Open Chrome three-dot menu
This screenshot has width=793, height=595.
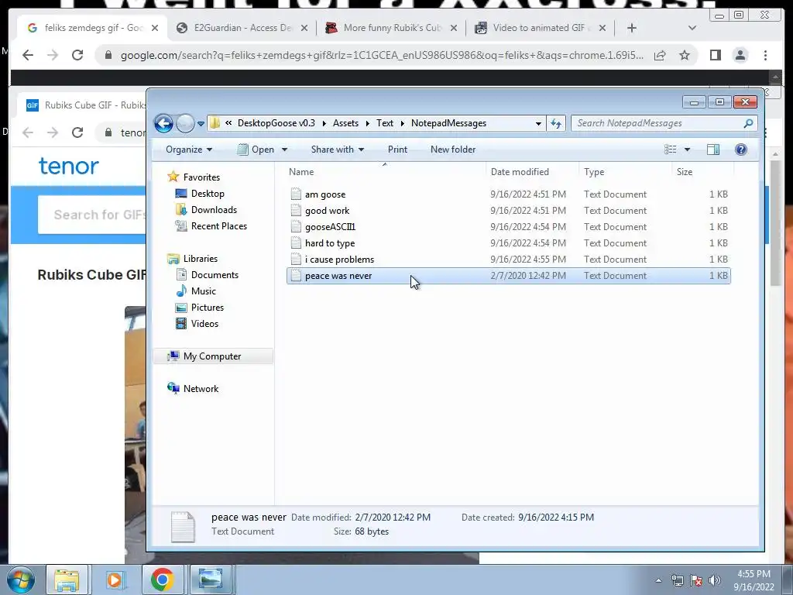[765, 55]
